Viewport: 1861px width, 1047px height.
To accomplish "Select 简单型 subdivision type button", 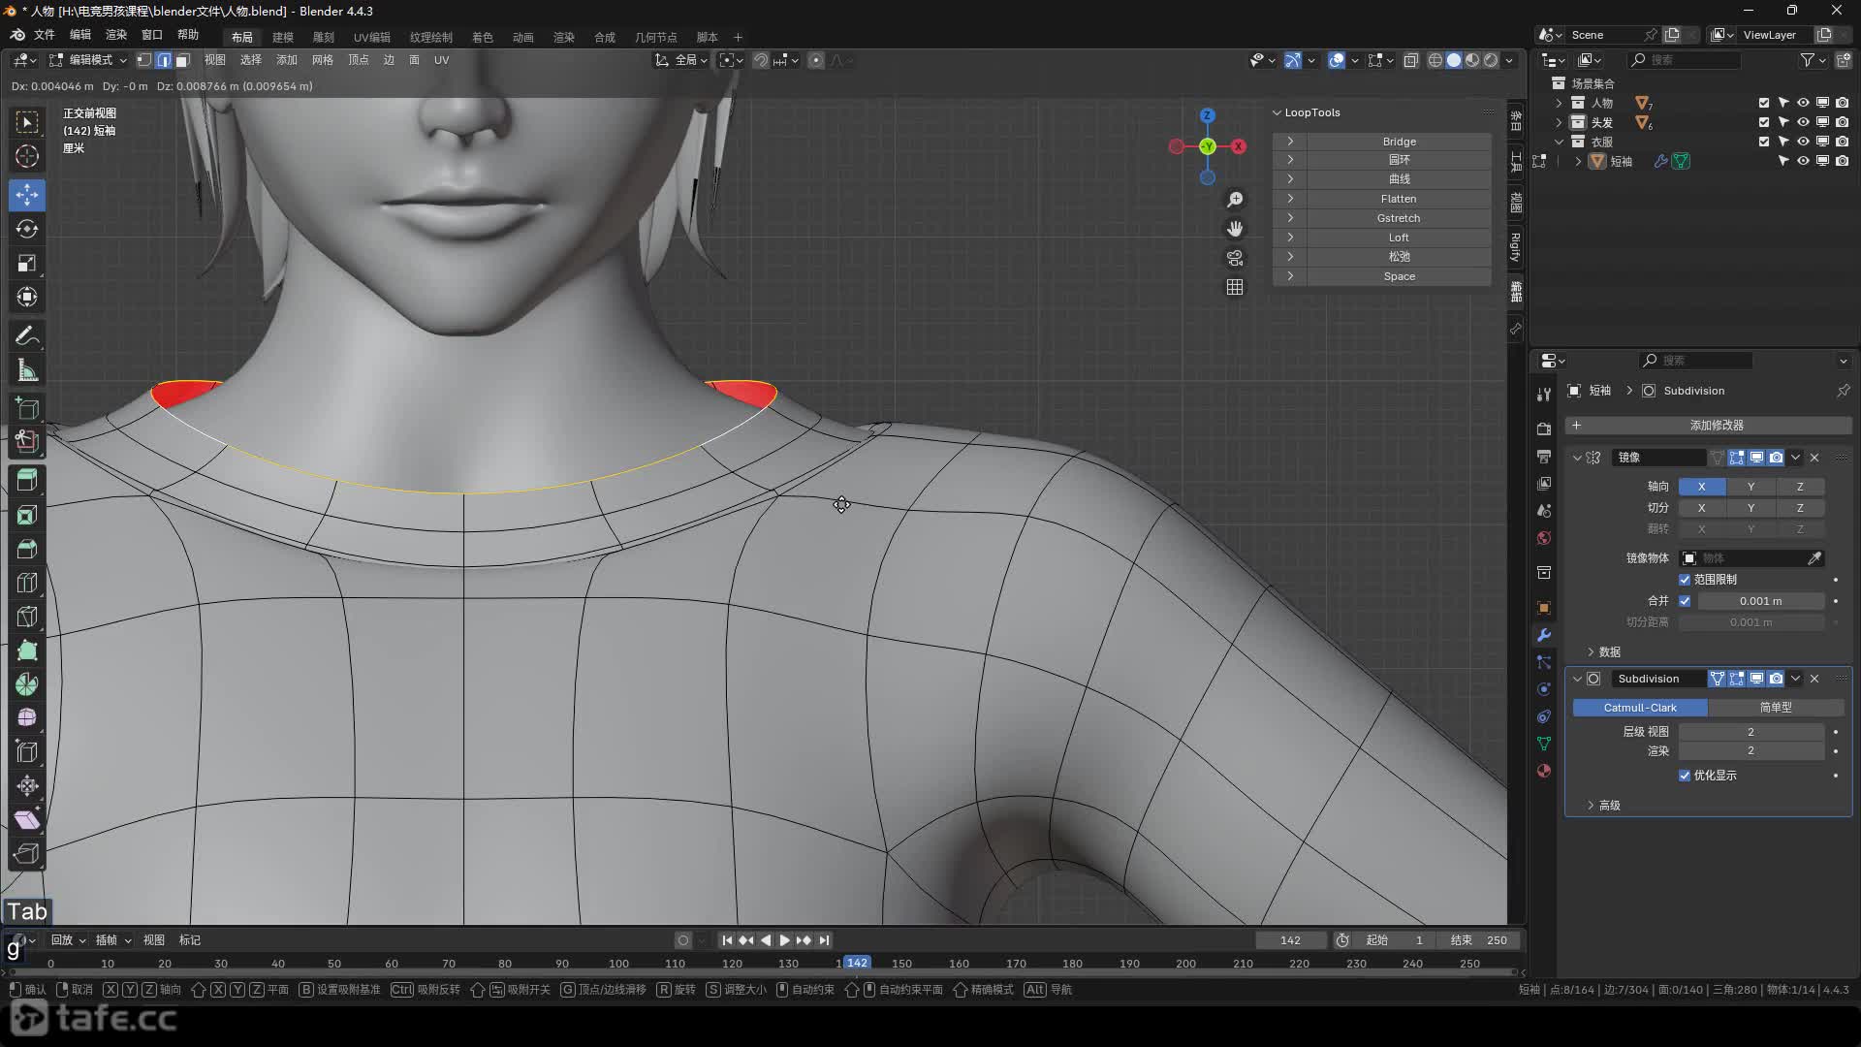I will click(1776, 708).
